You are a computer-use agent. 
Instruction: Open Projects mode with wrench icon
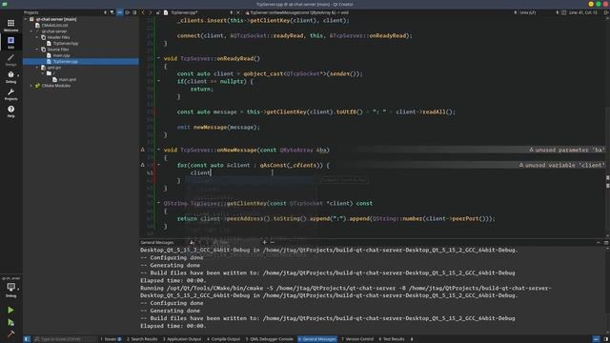click(x=10, y=94)
